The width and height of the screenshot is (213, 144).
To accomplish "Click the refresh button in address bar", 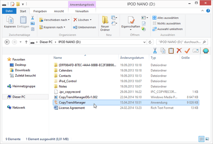I will point(150,42).
